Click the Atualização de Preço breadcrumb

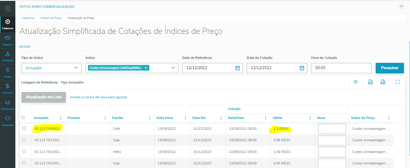point(81,18)
